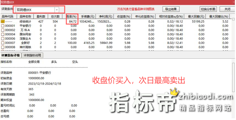Click the 切换分析图 button
Viewport: 236px width, 120px height.
(208, 9)
